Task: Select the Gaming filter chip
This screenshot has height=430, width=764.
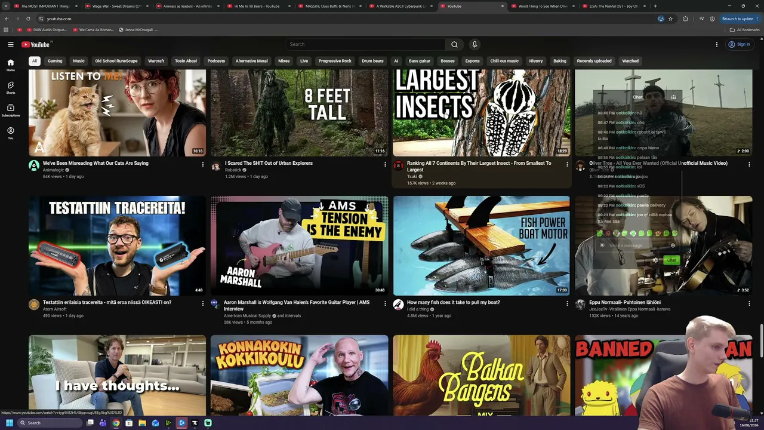Action: (55, 61)
